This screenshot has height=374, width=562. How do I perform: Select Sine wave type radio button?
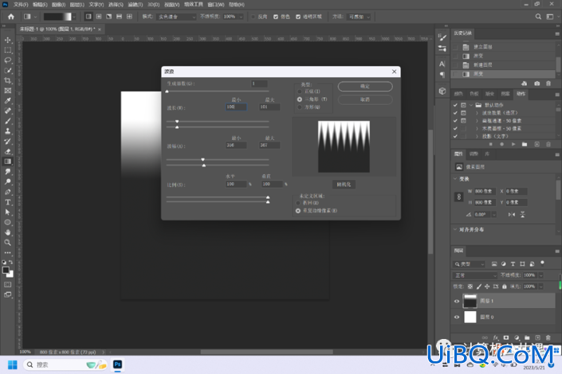pyautogui.click(x=299, y=92)
